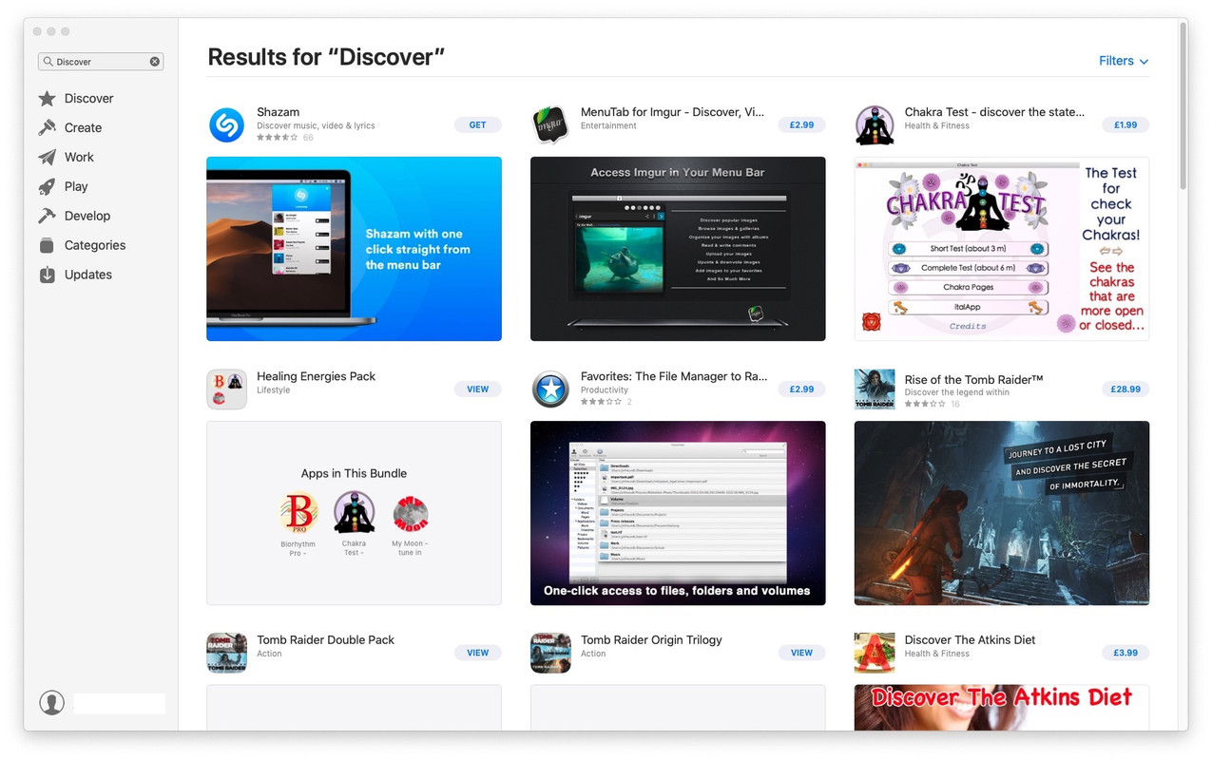Click the vertical scrollbar on right
This screenshot has height=760, width=1212.
pyautogui.click(x=1183, y=104)
